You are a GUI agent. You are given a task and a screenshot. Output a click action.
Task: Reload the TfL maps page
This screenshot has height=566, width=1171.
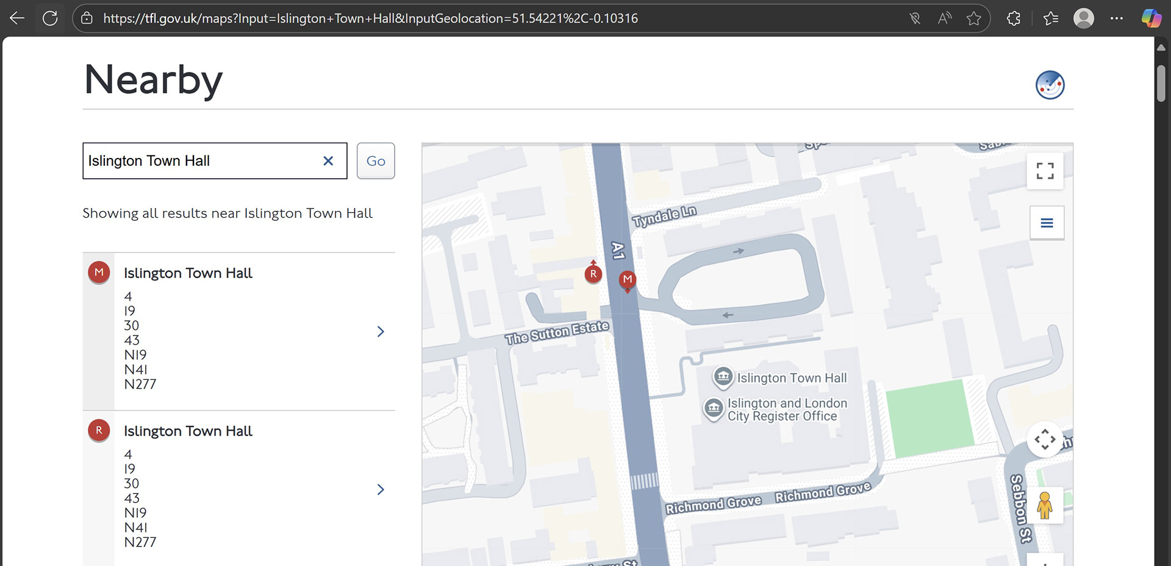click(50, 18)
